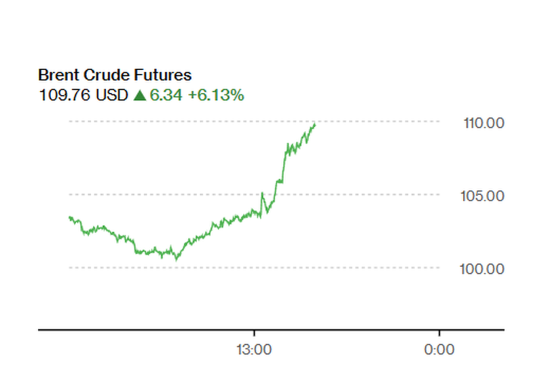
Task: Click the green up-triangle change indicator
Action: tap(140, 96)
